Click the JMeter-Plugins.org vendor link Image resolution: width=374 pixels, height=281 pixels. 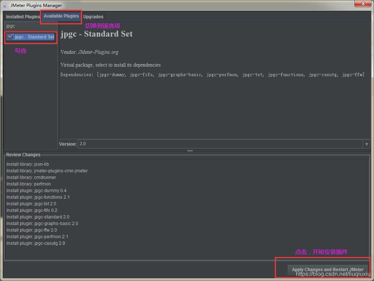pos(98,52)
